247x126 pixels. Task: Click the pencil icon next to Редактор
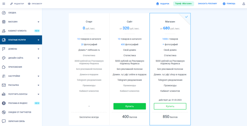tap(11, 4)
